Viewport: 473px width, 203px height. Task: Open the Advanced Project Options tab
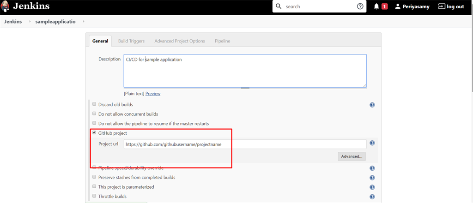point(180,41)
